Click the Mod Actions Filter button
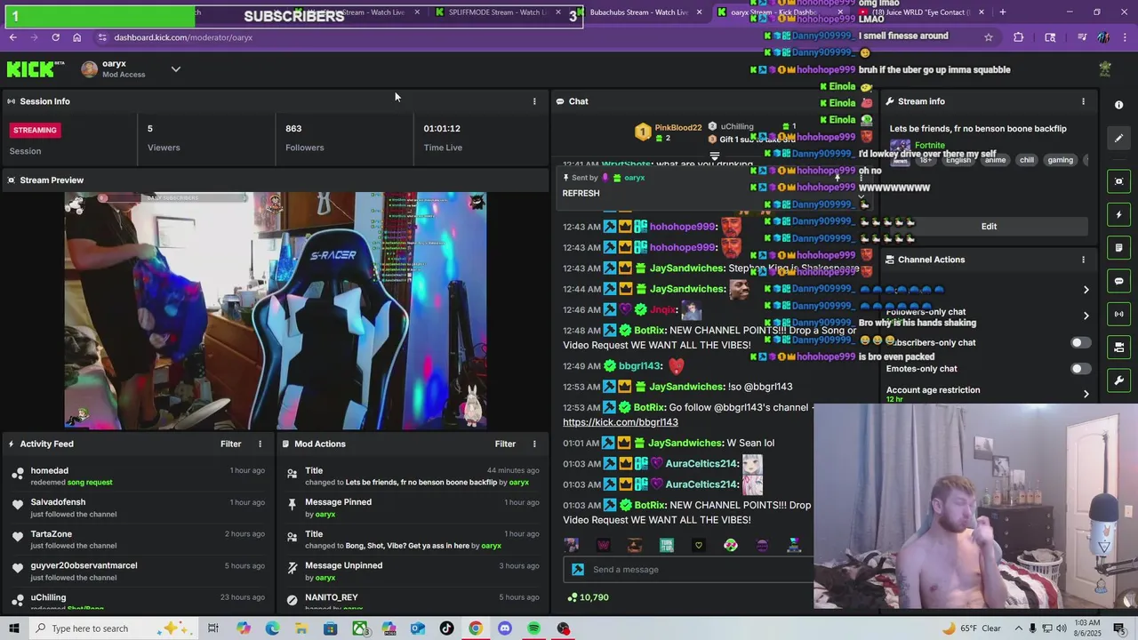 click(505, 444)
